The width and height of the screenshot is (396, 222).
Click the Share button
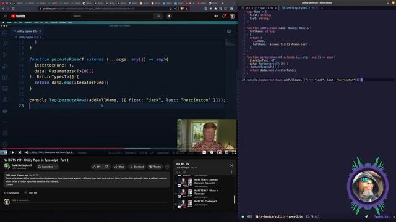(119, 166)
